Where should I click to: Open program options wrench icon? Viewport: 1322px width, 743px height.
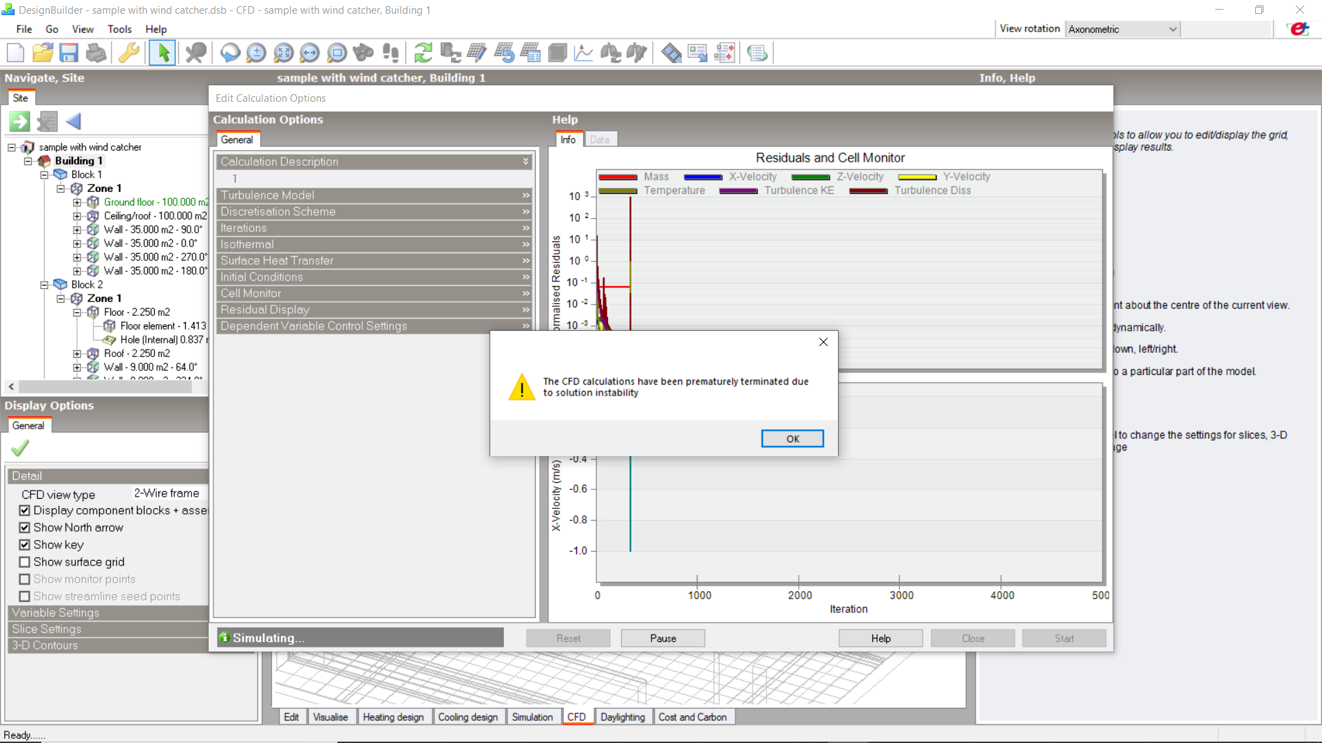pyautogui.click(x=129, y=53)
